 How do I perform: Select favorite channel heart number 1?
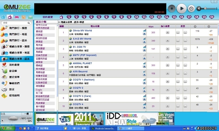pos(69,17)
